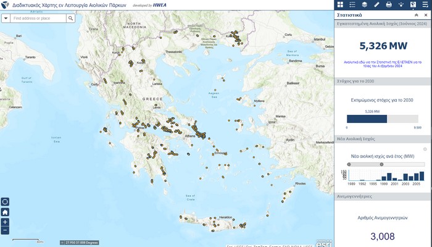
Task: Toggle the statistics infographic widget
Action: [413, 5]
